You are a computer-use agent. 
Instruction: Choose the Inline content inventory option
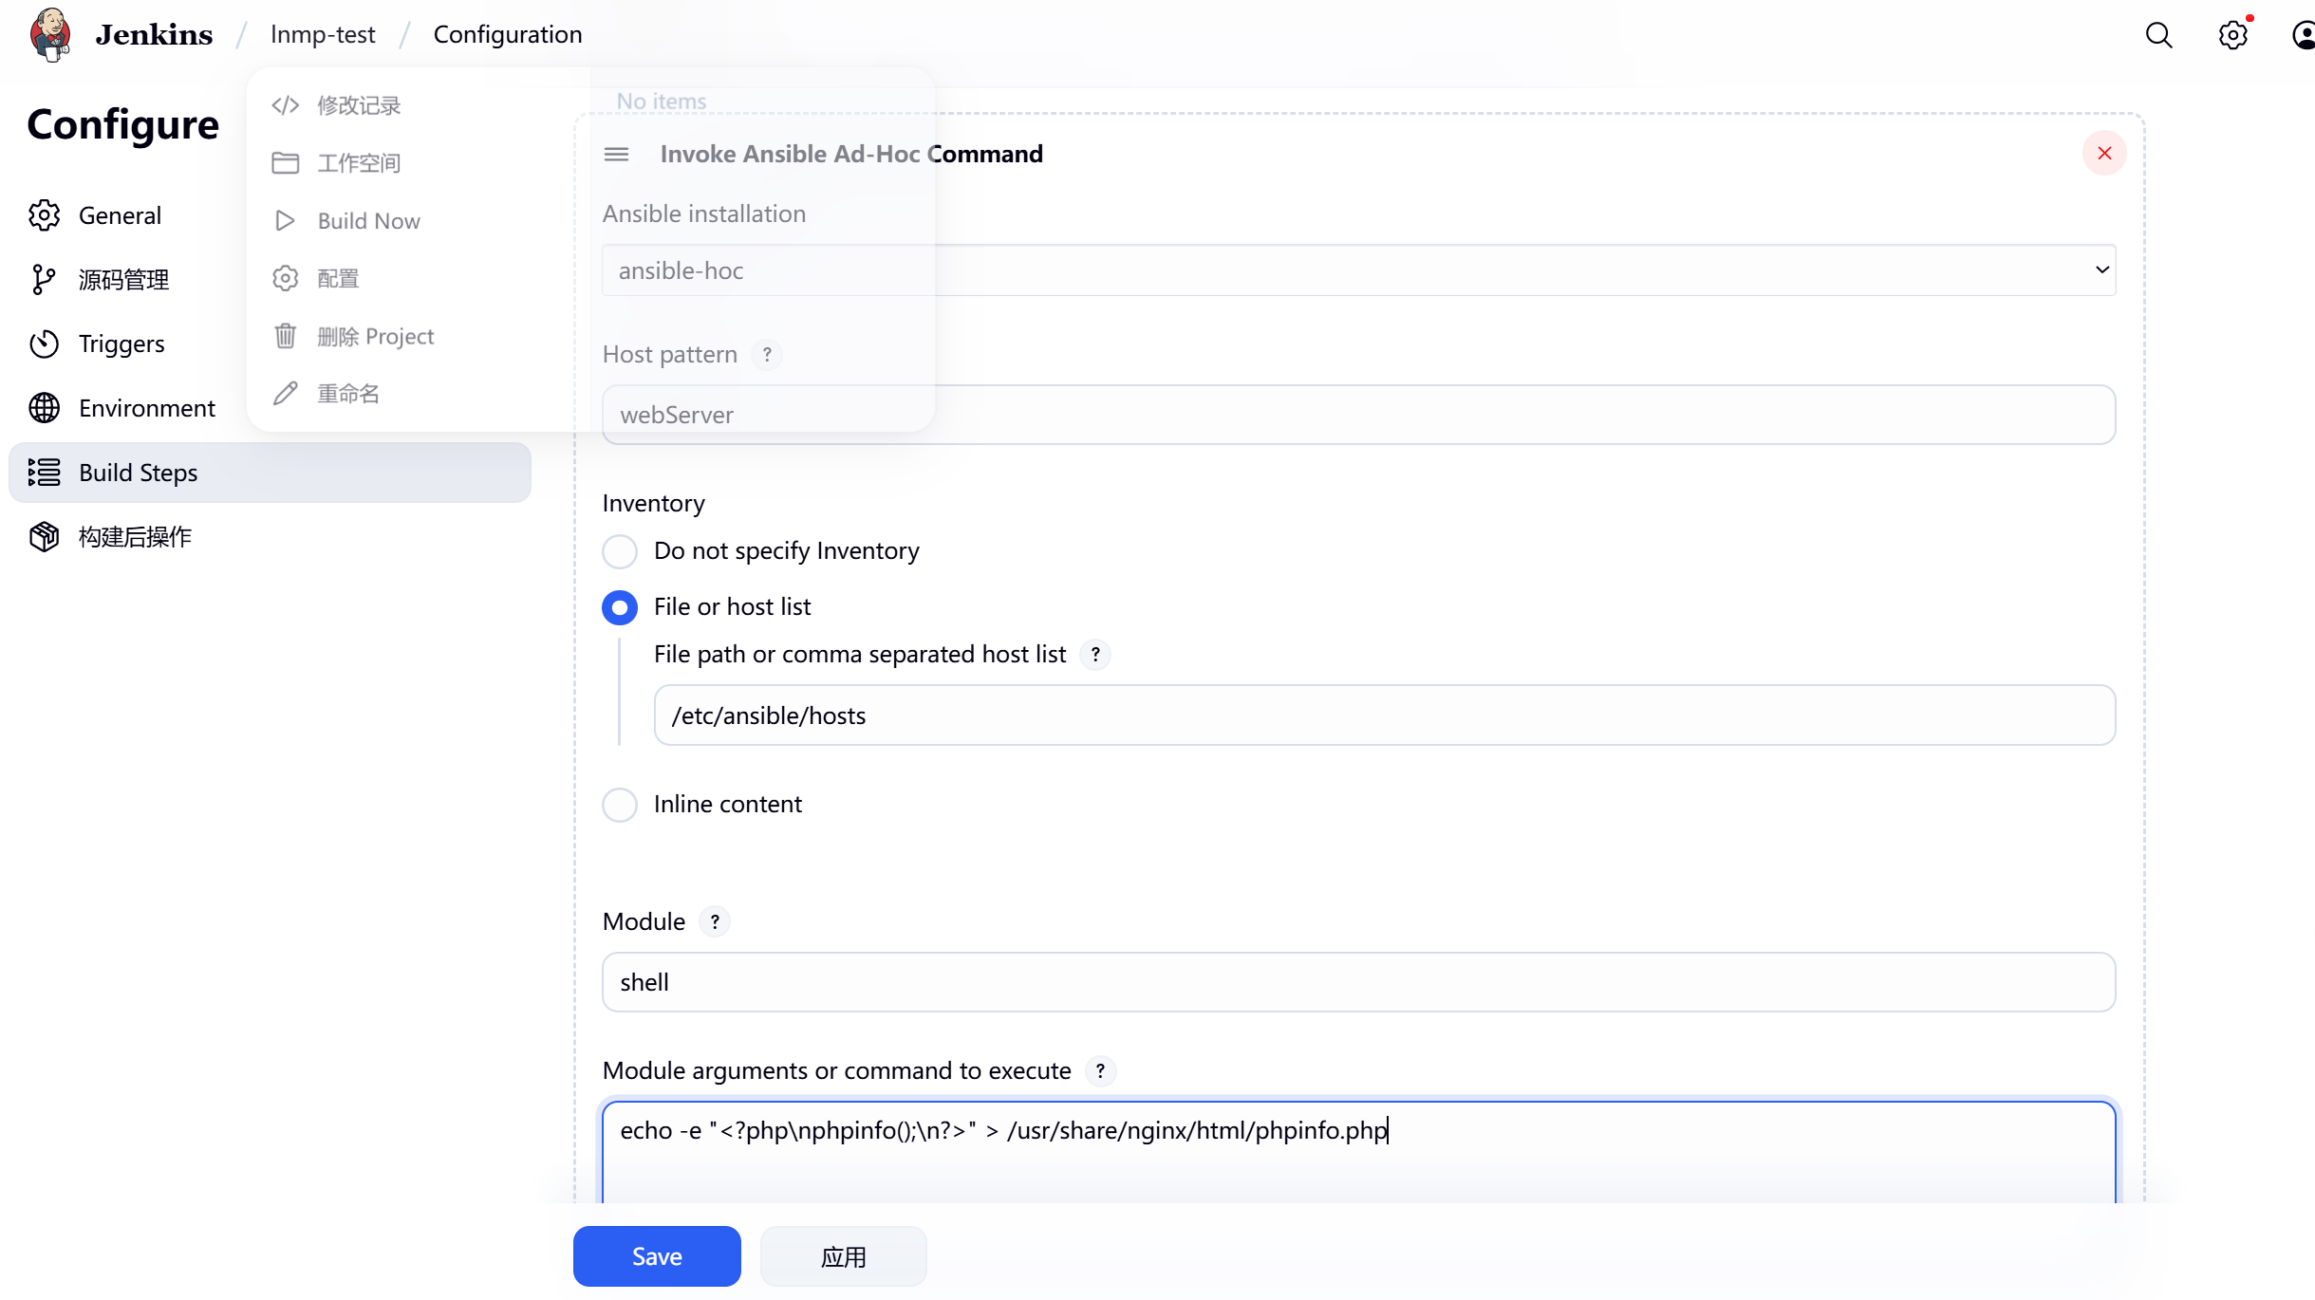(620, 805)
